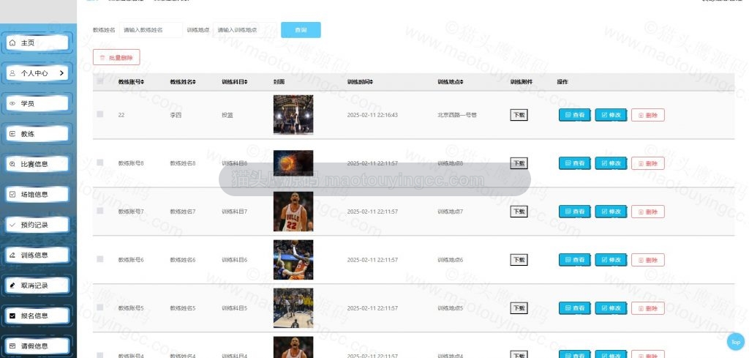Click 删除 in the 李四 row
This screenshot has height=358, width=749.
point(648,115)
